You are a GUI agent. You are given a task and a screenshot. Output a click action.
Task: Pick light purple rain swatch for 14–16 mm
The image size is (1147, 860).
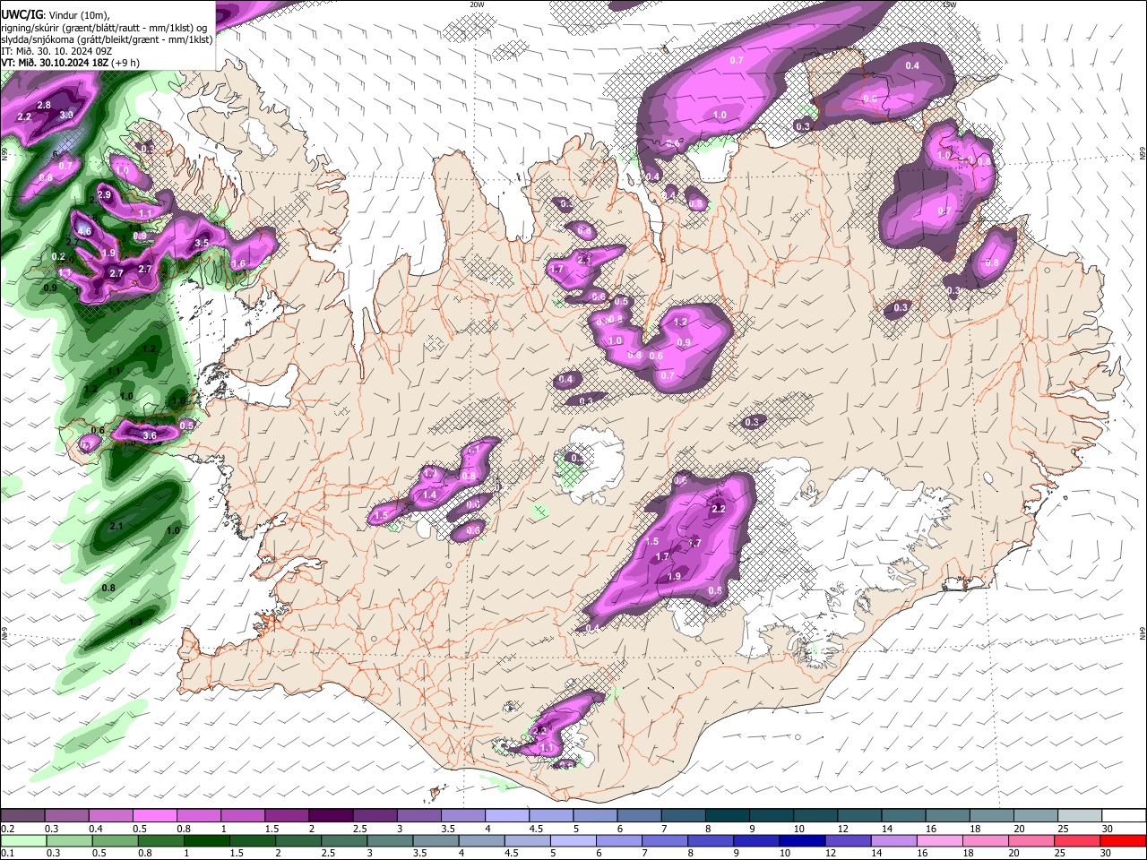click(x=893, y=840)
